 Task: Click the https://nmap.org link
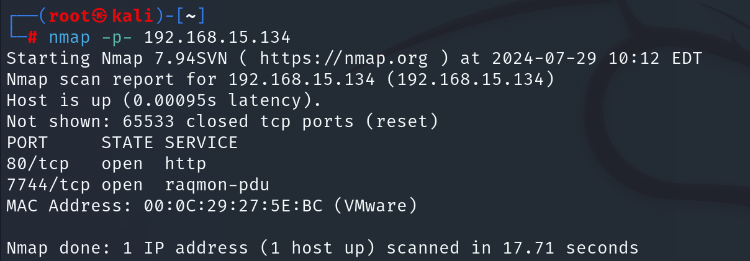tap(344, 59)
